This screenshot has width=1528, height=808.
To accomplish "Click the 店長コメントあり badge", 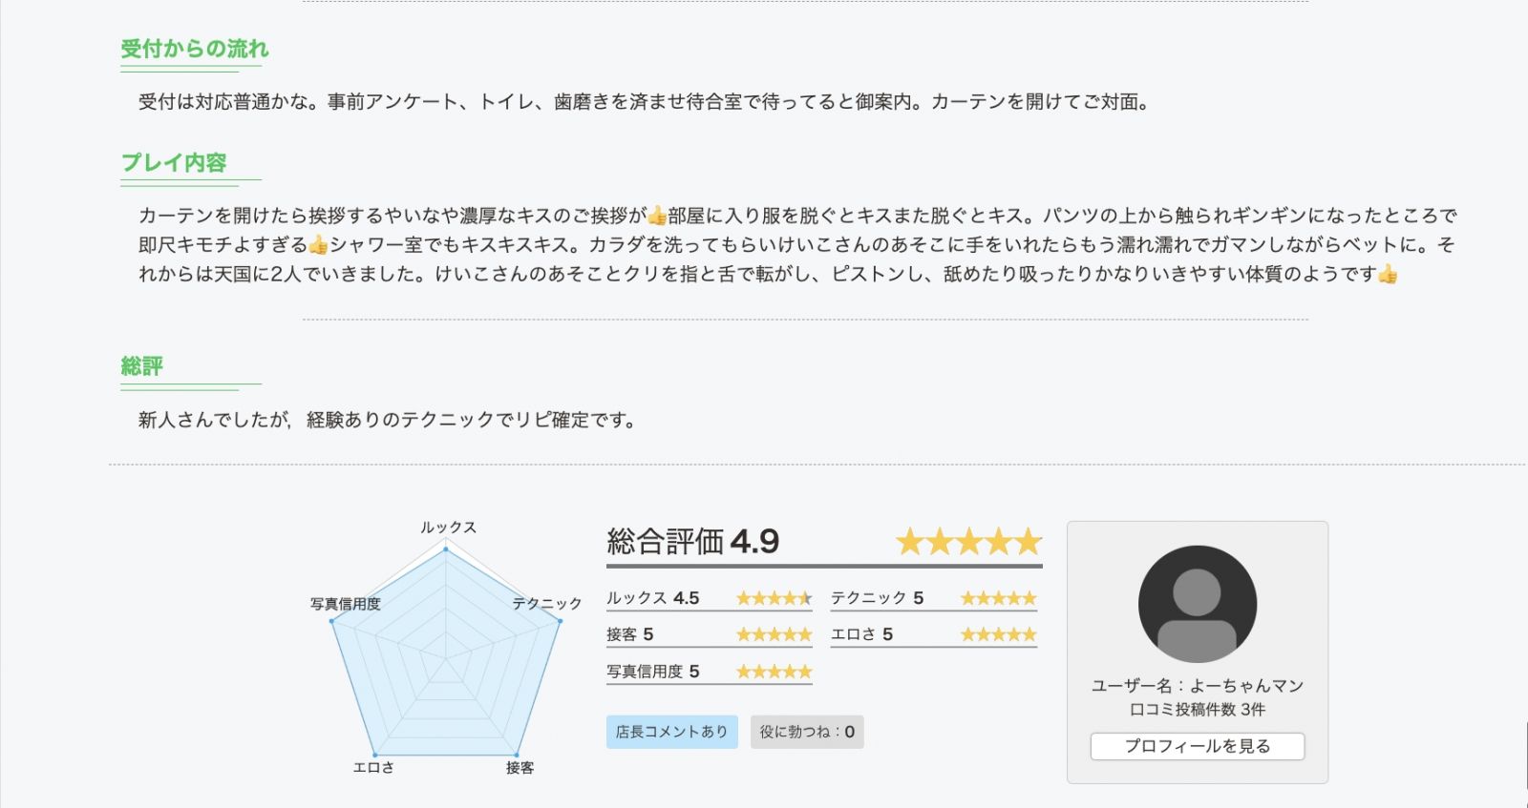I will (x=671, y=732).
